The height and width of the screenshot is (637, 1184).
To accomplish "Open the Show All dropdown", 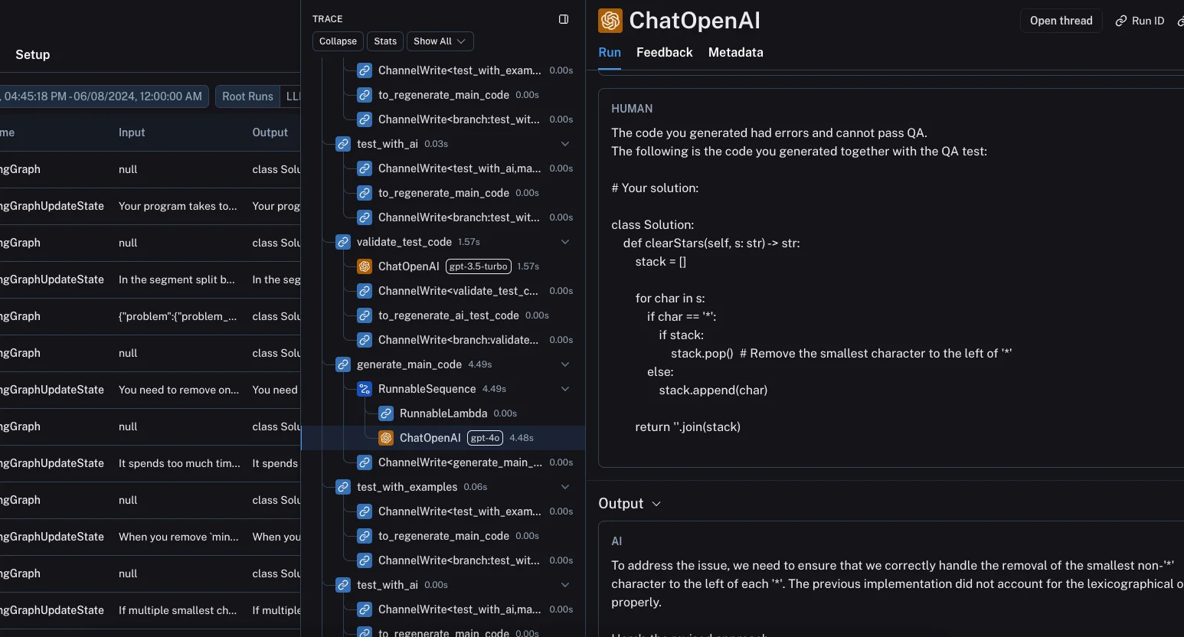I will click(x=440, y=41).
